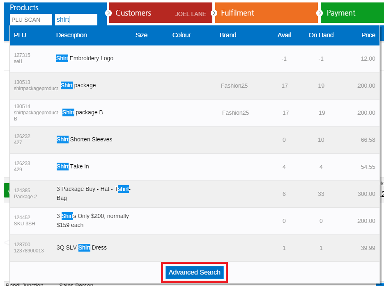Click PLU 127315 sel1
The height and width of the screenshot is (286, 384).
coord(22,58)
